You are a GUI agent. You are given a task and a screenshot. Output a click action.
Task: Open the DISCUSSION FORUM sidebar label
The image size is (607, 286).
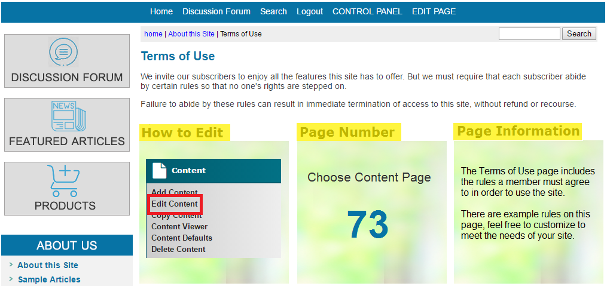67,77
